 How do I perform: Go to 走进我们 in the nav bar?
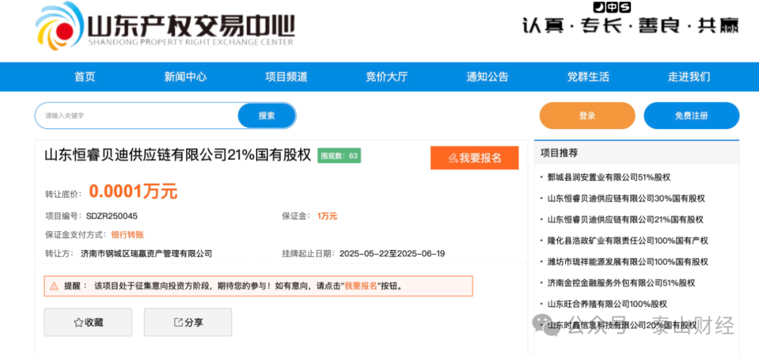click(689, 77)
